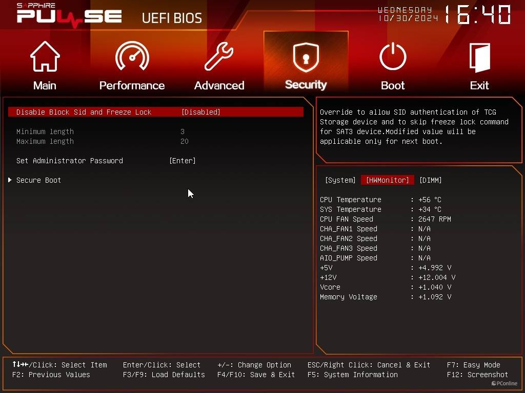
Task: Click the 16:40 clock display
Action: pyautogui.click(x=478, y=15)
